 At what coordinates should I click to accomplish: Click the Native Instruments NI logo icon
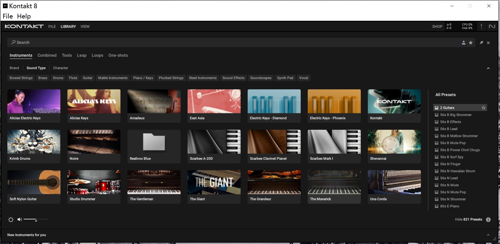(492, 26)
